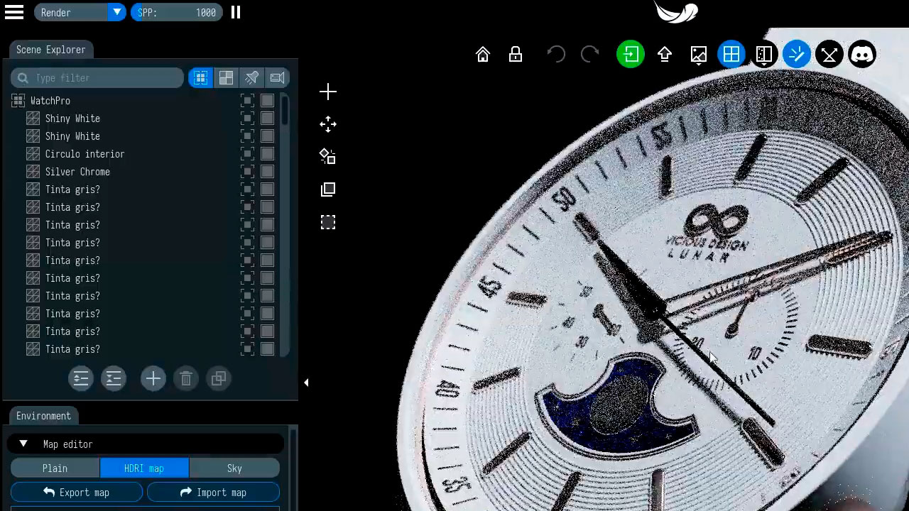Reset camera with the home icon
Screen dimensions: 909x511
(483, 55)
